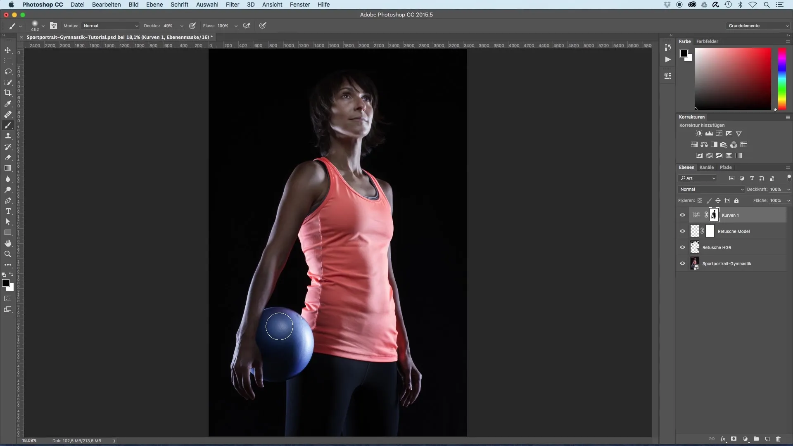793x446 pixels.
Task: Select the Eraser tool
Action: click(x=8, y=157)
